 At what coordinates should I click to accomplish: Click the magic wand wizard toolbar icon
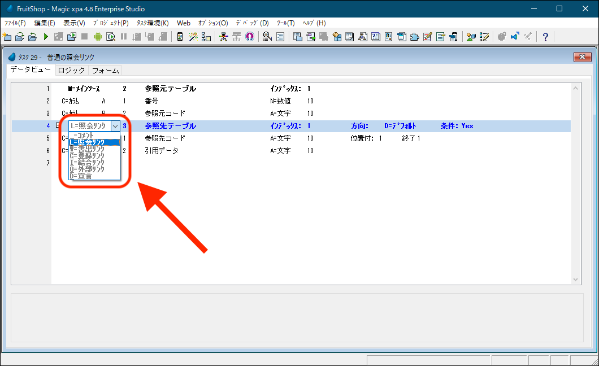pos(193,37)
